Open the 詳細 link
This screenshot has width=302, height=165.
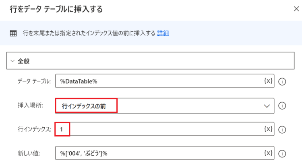[163, 33]
